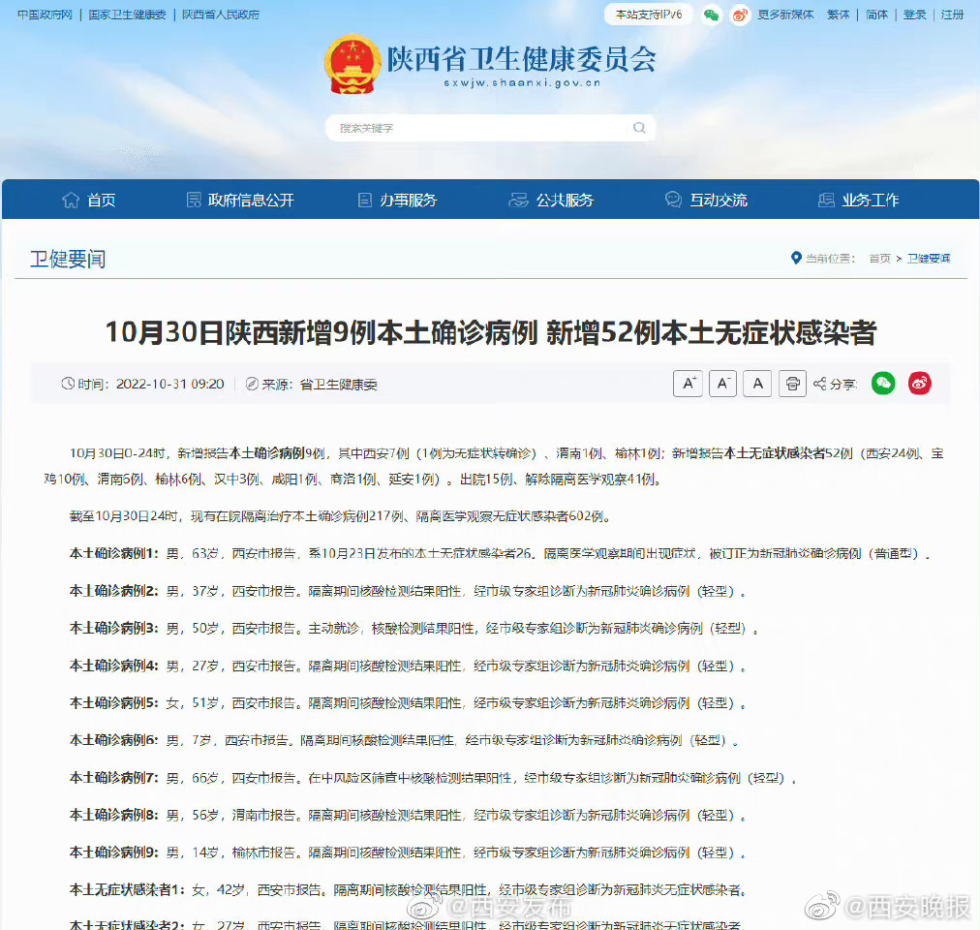Switch to traditional Chinese via 繁体
The width and height of the screenshot is (980, 930).
[x=838, y=15]
